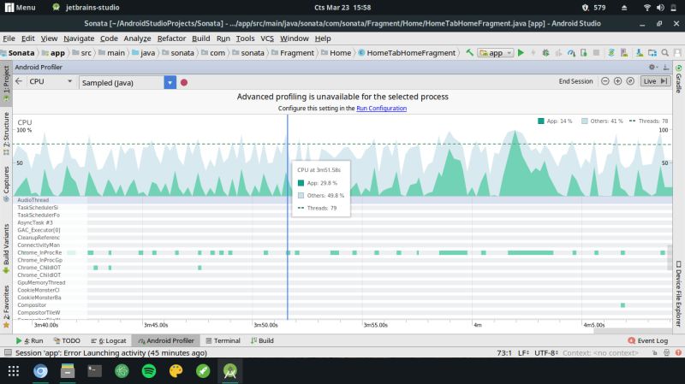The image size is (685, 384).
Task: Click Attach debugger to Android process icon
Action: [x=584, y=53]
